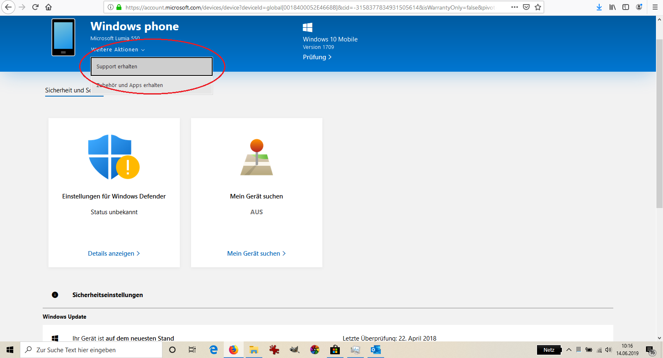Click the Letzte Überprüfung date text
This screenshot has height=358, width=663.
point(390,338)
